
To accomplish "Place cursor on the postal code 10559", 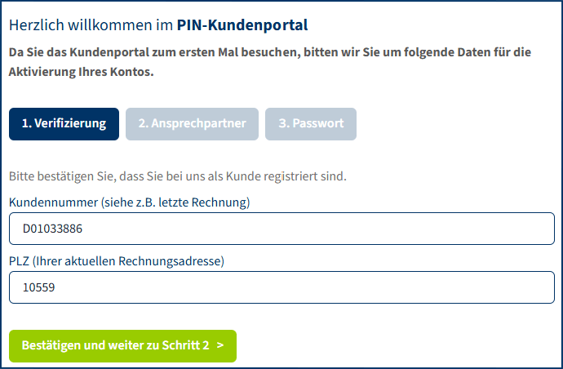I will click(38, 288).
